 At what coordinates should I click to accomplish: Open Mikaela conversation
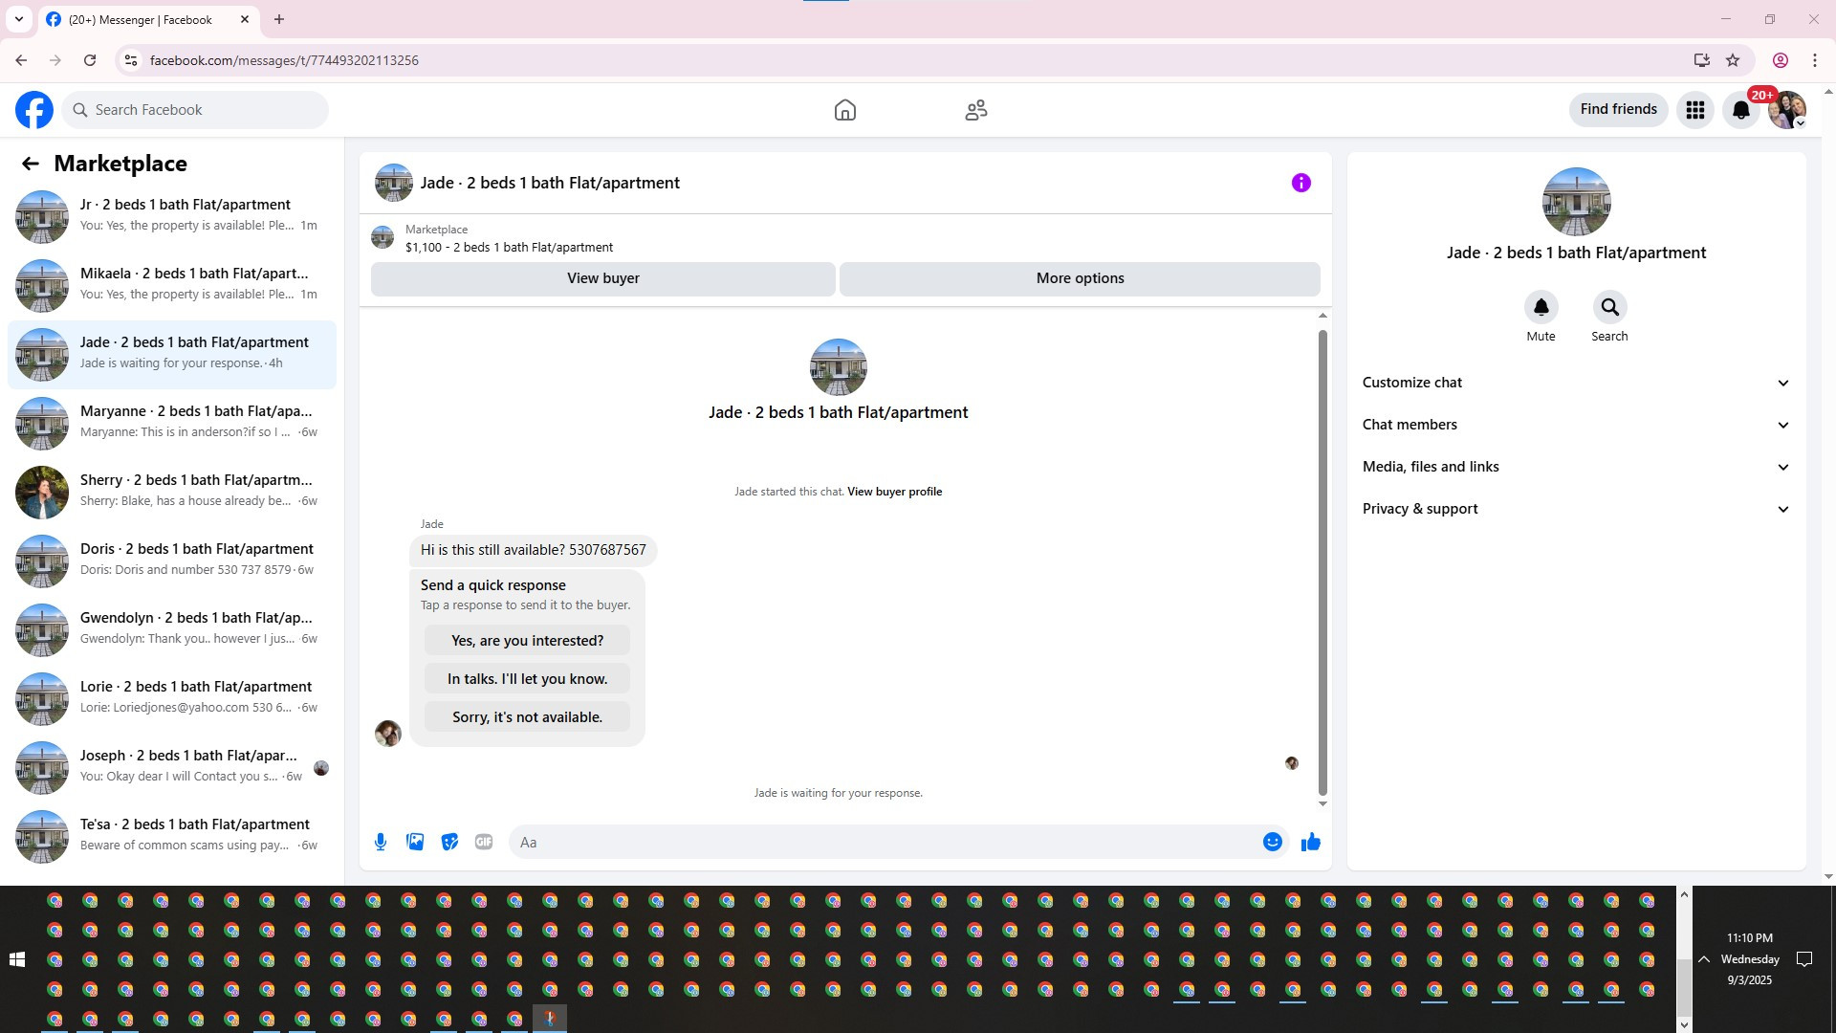pos(172,285)
